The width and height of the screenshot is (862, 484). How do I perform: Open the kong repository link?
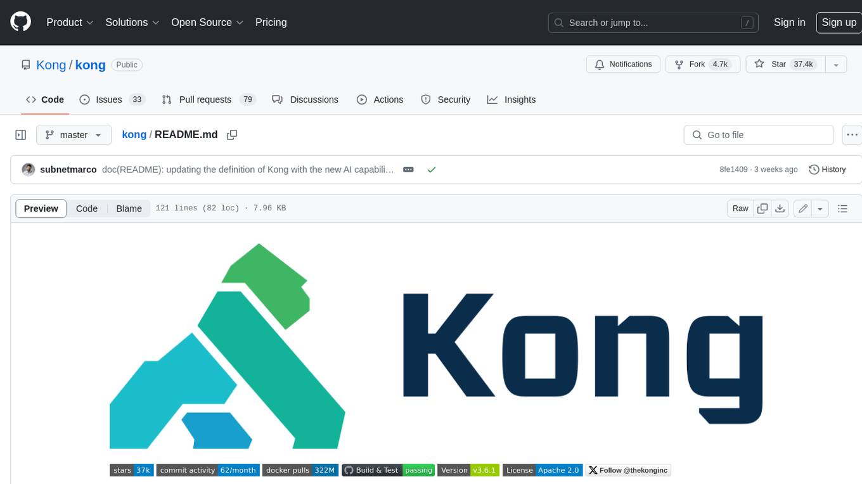[x=91, y=65]
